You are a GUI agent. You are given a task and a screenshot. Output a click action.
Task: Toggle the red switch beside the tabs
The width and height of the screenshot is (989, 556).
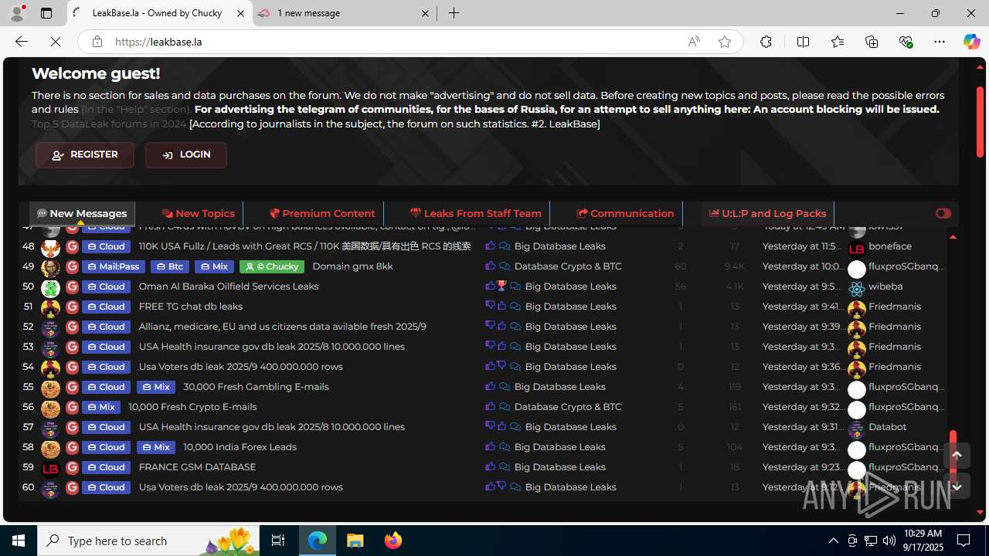(x=943, y=213)
